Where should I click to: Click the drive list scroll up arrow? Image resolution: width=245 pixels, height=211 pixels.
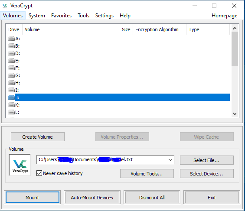click(x=235, y=28)
